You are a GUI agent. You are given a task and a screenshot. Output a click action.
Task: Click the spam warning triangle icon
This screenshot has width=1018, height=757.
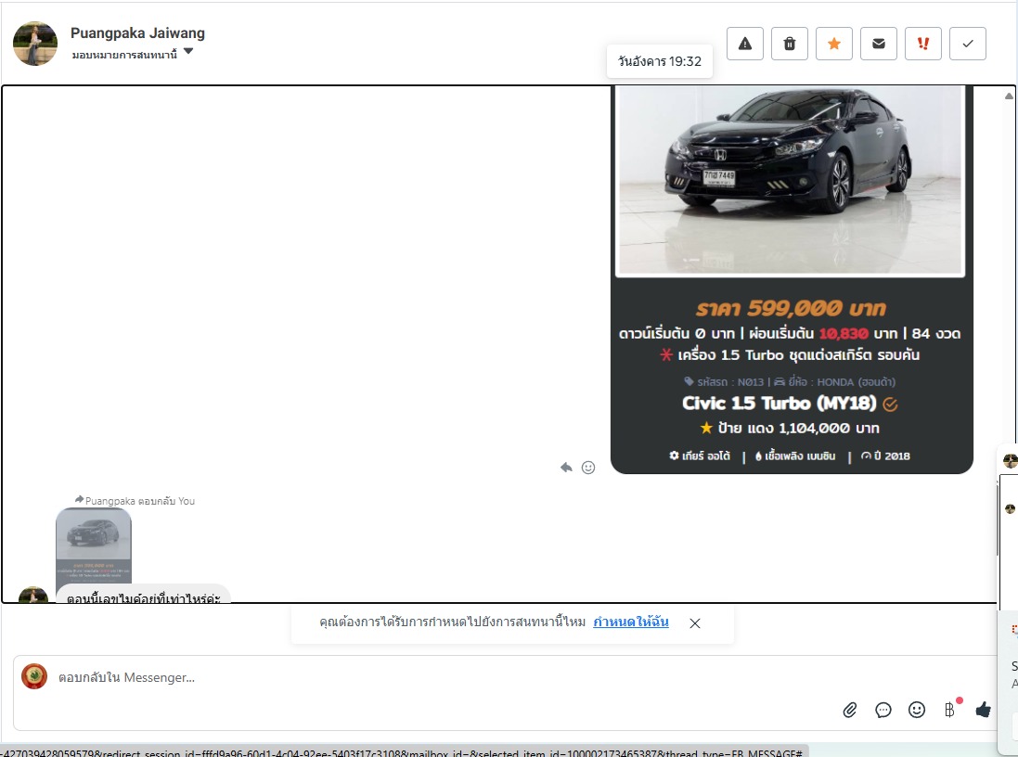click(x=744, y=44)
